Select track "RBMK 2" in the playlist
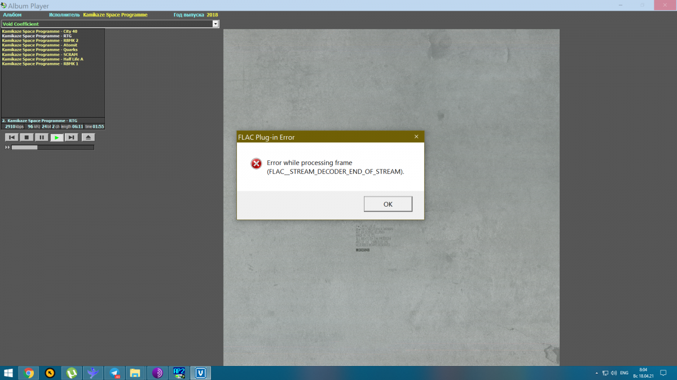Image resolution: width=677 pixels, height=380 pixels. [40, 41]
